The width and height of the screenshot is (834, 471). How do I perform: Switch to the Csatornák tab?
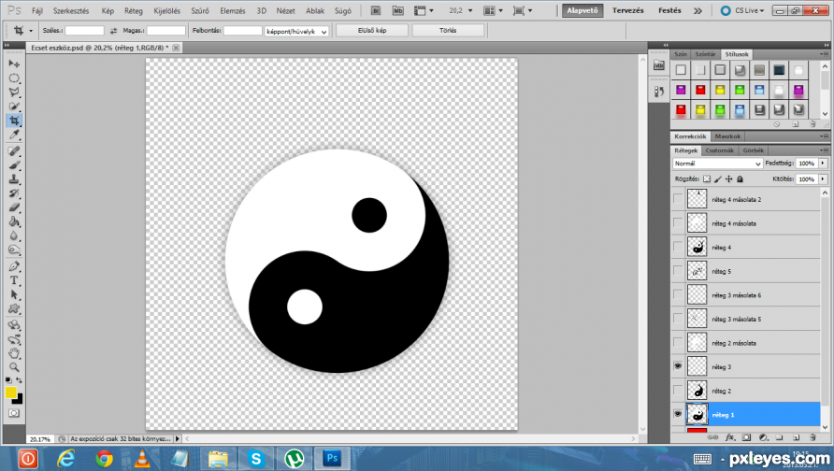[720, 150]
